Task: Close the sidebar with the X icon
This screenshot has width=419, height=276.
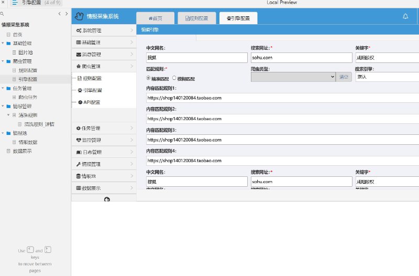Action: click(x=3, y=2)
